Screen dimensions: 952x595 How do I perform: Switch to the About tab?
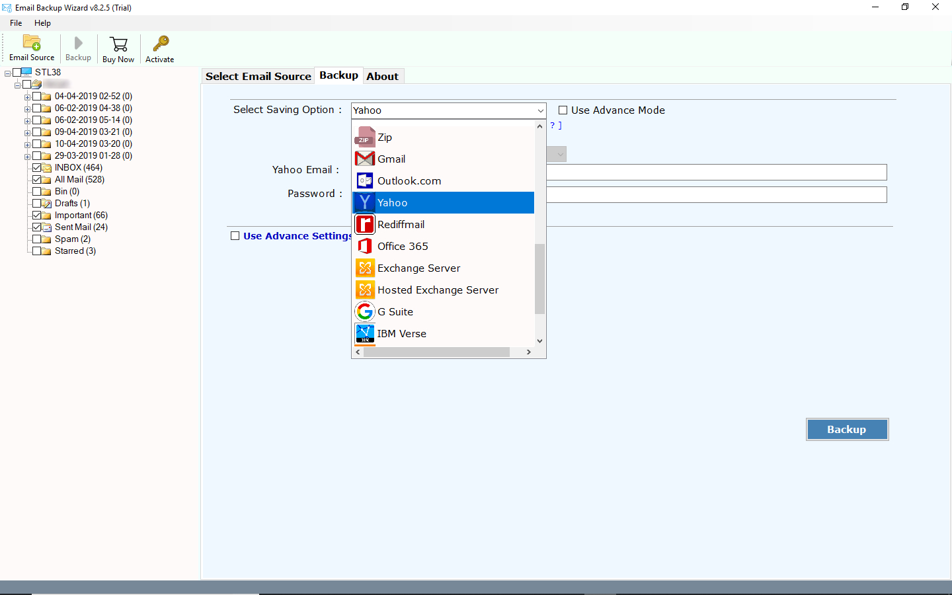coord(382,76)
